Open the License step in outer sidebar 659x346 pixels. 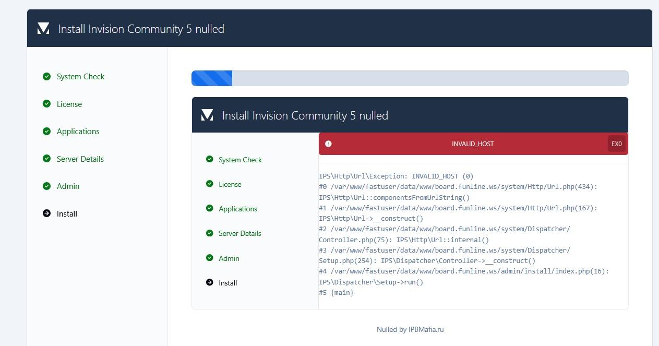[x=69, y=104]
